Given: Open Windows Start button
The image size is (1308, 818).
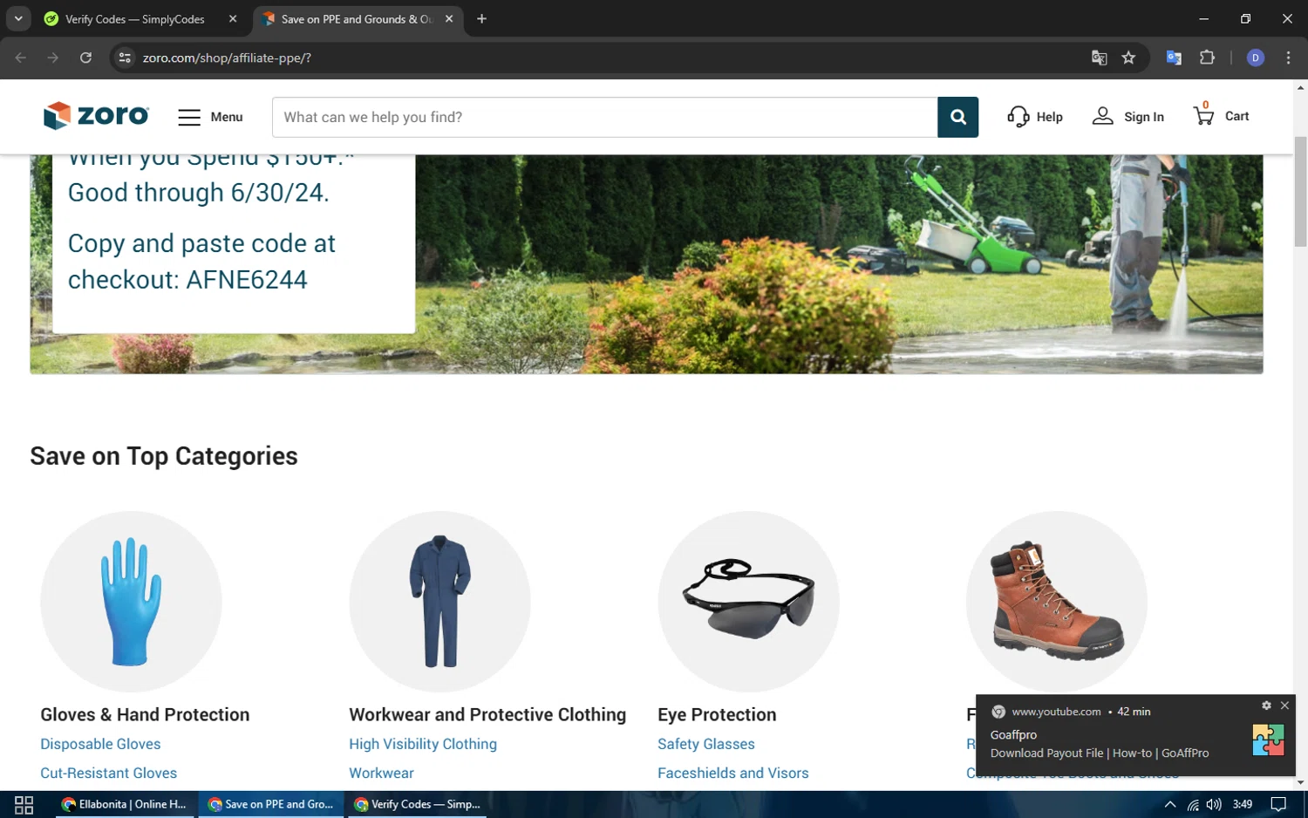Looking at the screenshot, I should [24, 804].
